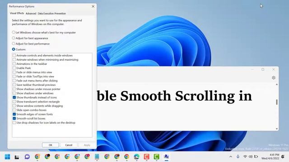Check Fade or slide menus into view
Screen dimensions: 289x162
point(14,72)
